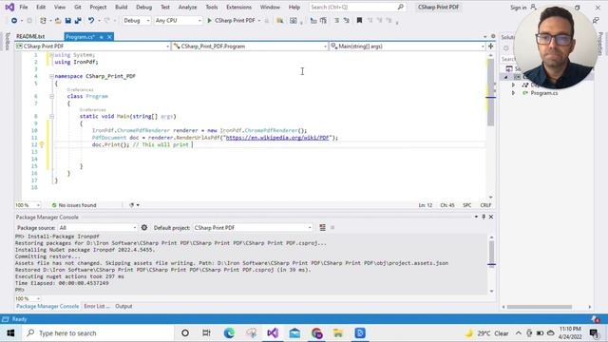Pin the Package Manager Console panel
The width and height of the screenshot is (608, 342).
(x=484, y=217)
